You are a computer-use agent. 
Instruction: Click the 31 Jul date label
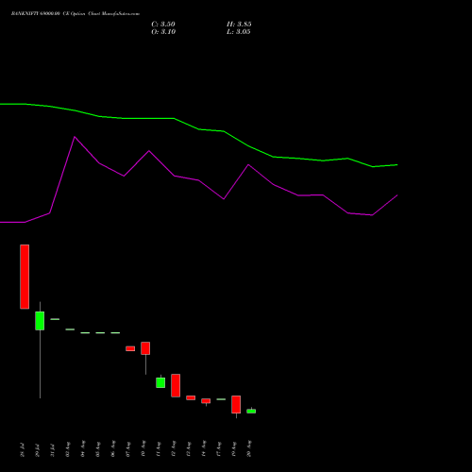pos(53,450)
